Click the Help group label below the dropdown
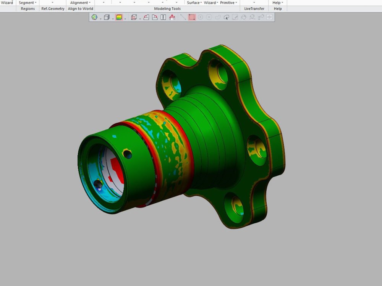This screenshot has width=382, height=286. 278,9
